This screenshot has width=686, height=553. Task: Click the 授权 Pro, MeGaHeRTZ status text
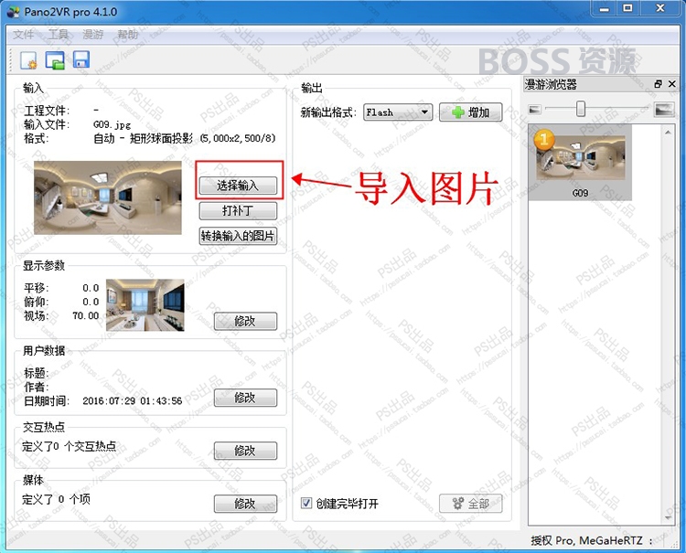pyautogui.click(x=586, y=541)
